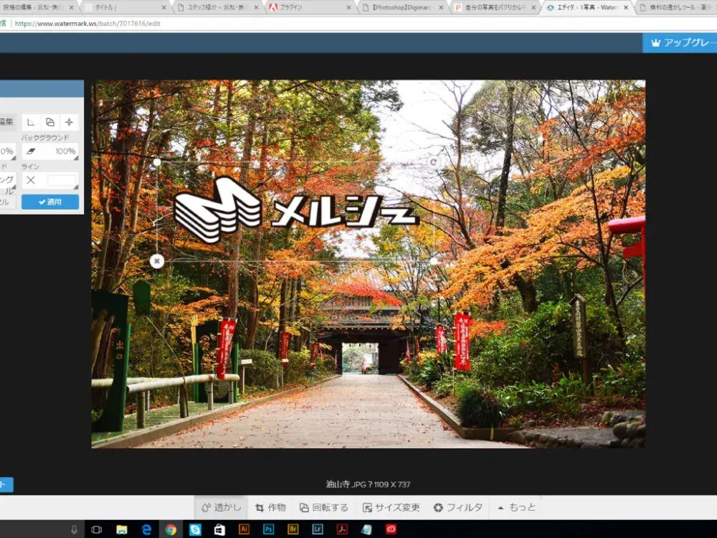The width and height of the screenshot is (717, 538).
Task: Click the position/align crosshair icon
Action: (69, 122)
